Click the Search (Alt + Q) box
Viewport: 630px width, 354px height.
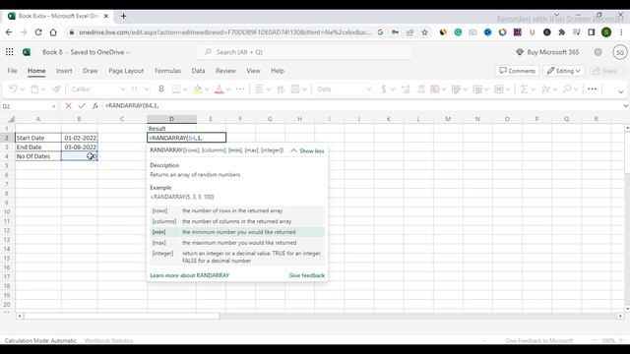[304, 52]
